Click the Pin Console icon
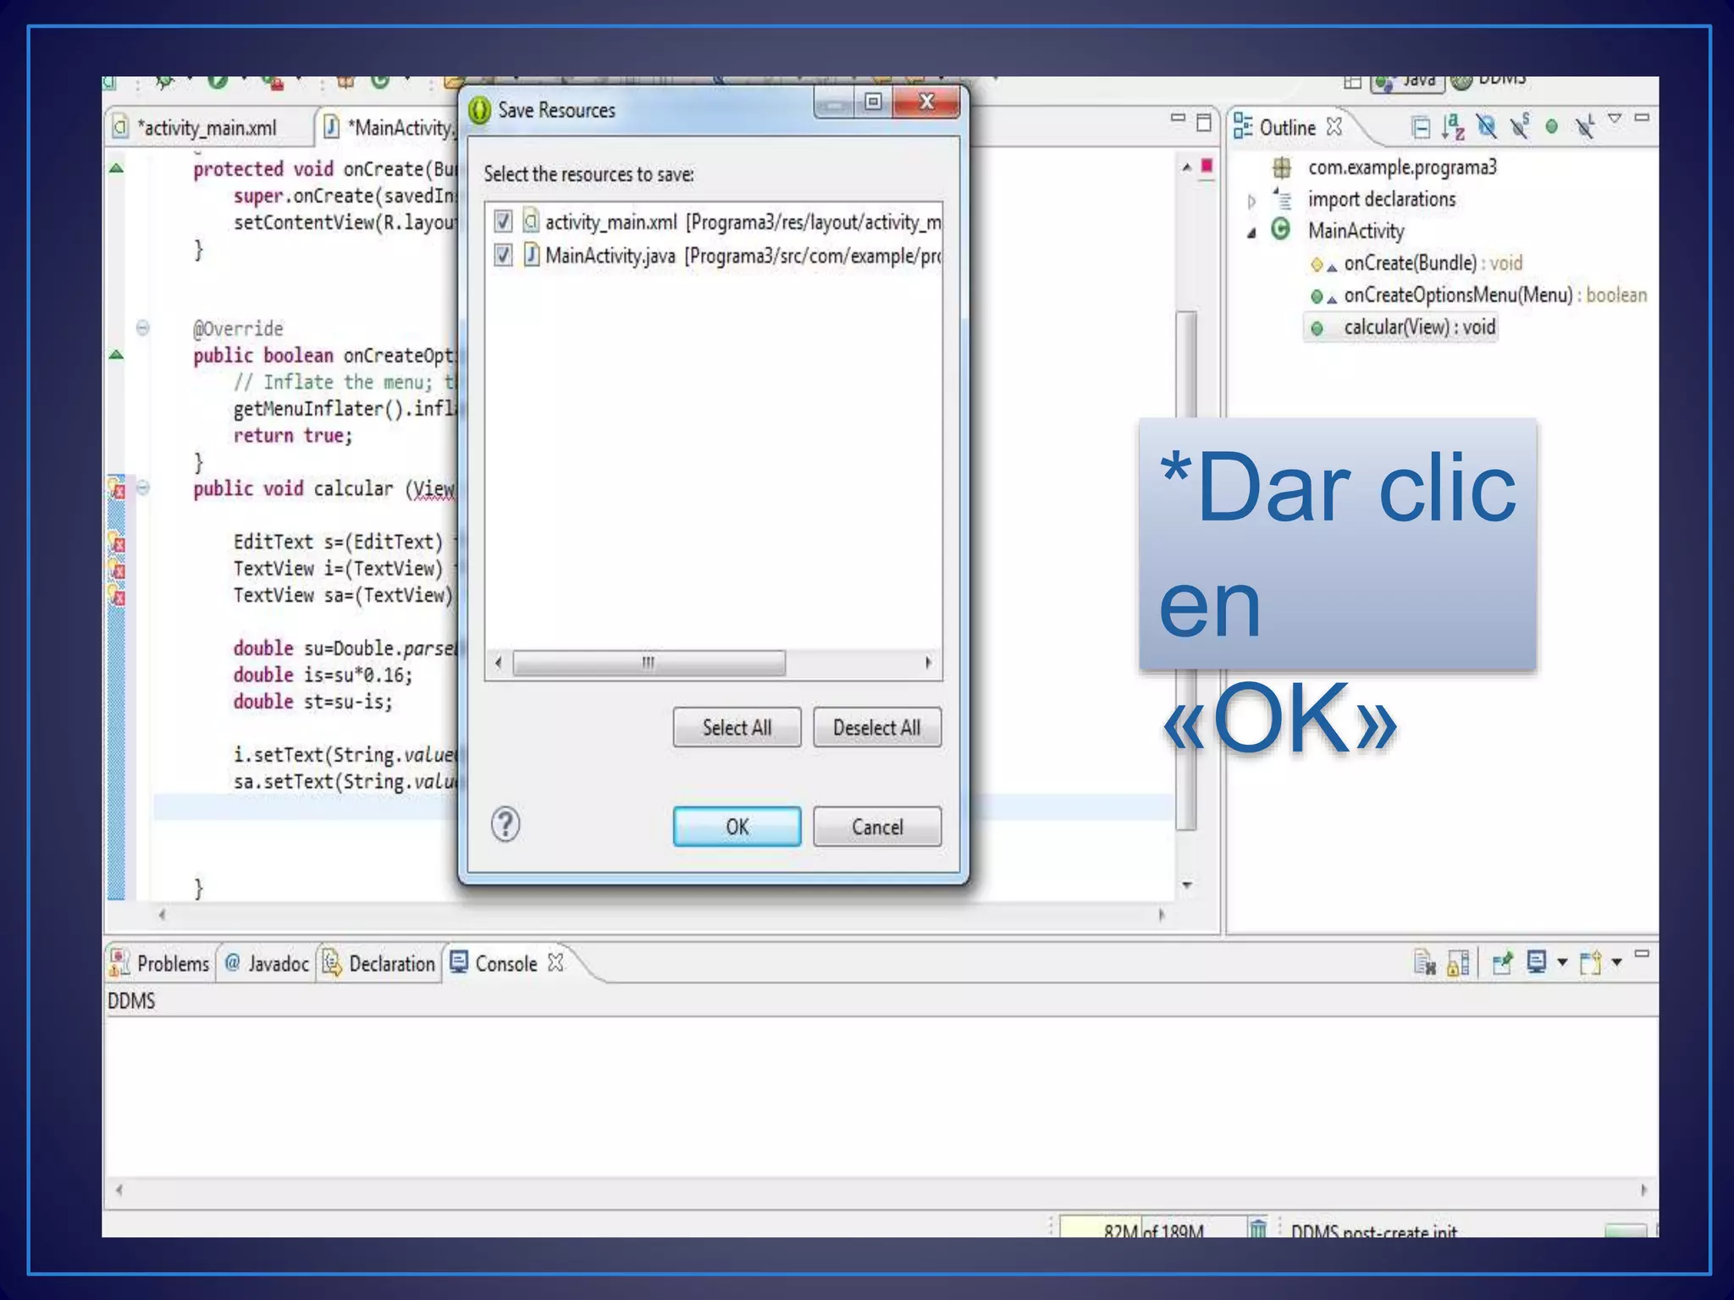The image size is (1734, 1300). point(1502,963)
